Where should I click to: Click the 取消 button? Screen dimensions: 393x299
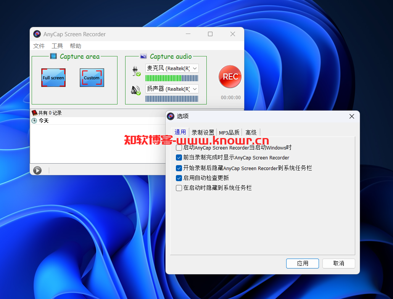338,264
